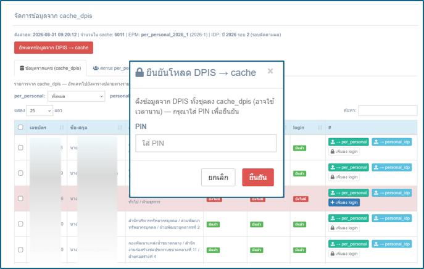
Task: Click per_personal_2026_1 in the status line
Action: 165,35
